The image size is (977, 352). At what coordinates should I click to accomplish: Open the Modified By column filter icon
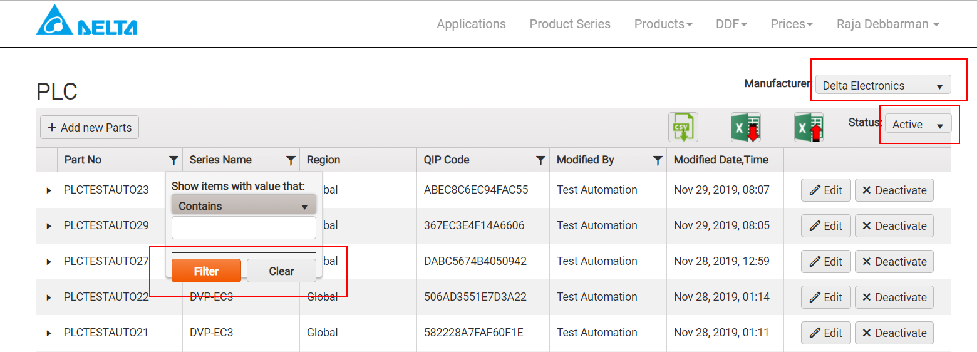[x=658, y=160]
